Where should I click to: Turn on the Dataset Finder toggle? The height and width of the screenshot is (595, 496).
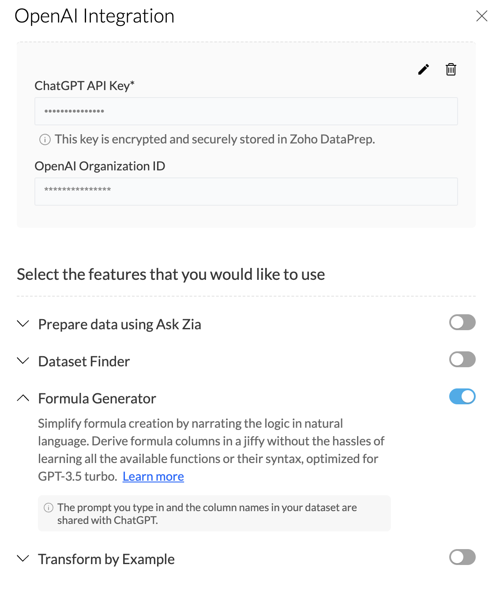tap(462, 359)
